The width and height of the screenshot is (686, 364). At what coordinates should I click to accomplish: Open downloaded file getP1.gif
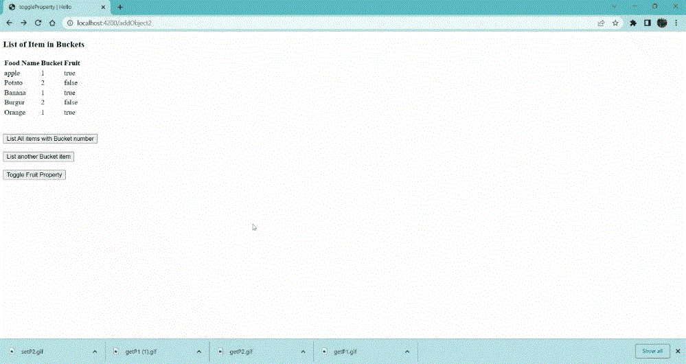click(x=345, y=352)
